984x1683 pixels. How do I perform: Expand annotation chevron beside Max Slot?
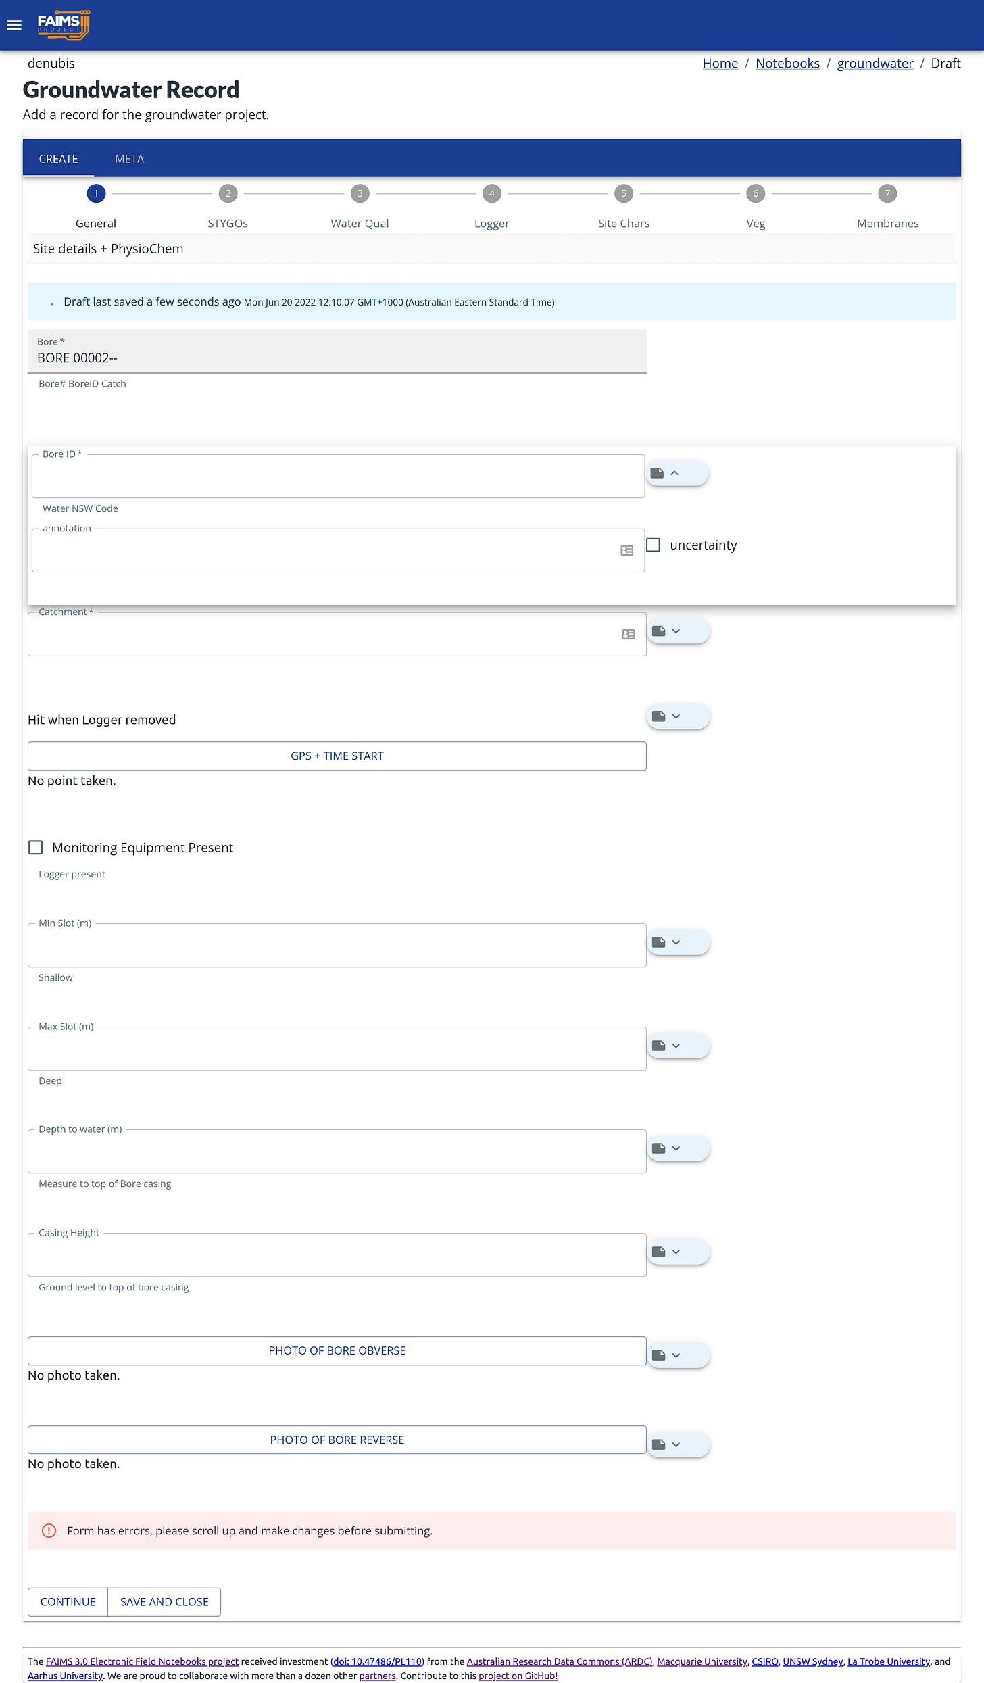coord(676,1046)
